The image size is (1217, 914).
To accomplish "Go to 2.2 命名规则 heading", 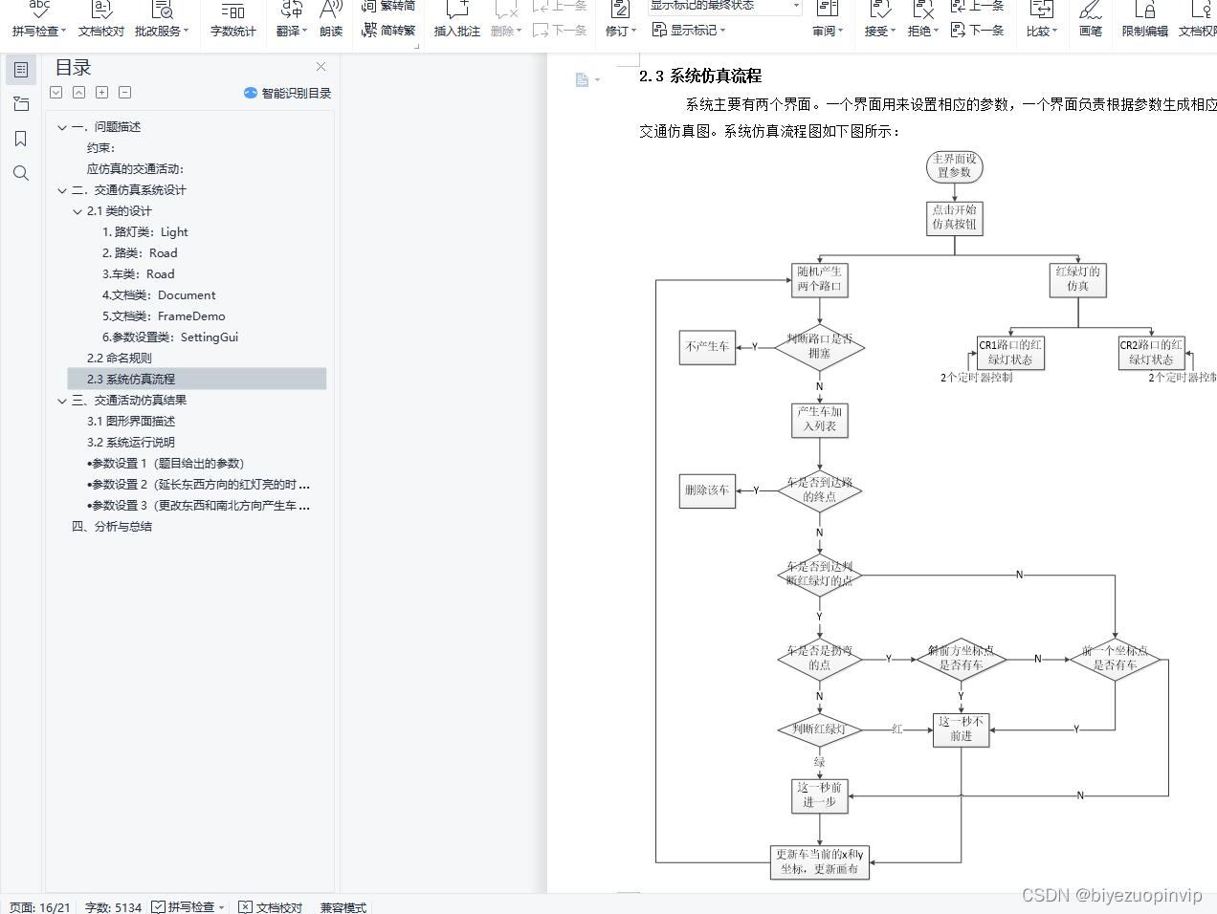I will (x=120, y=359).
